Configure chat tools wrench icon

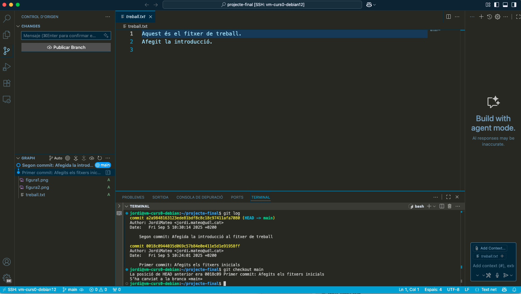click(489, 275)
